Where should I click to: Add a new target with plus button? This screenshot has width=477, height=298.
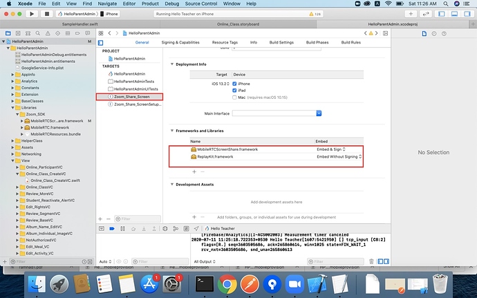[x=100, y=219]
